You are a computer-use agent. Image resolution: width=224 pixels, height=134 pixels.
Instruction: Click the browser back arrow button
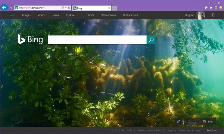click(4, 7)
